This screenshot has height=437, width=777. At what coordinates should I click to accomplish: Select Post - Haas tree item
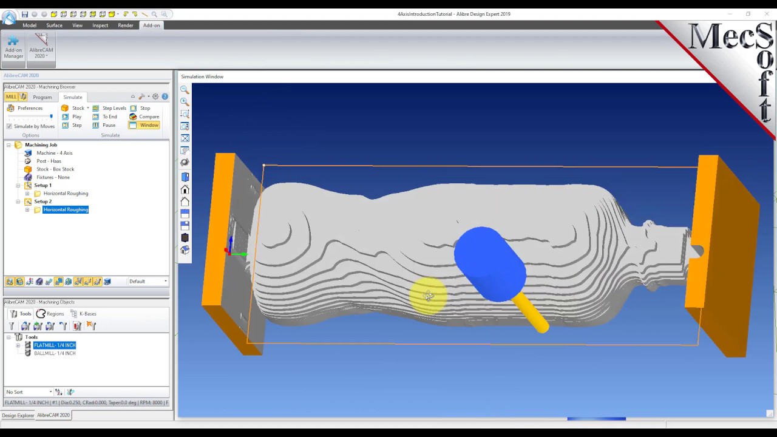[49, 161]
